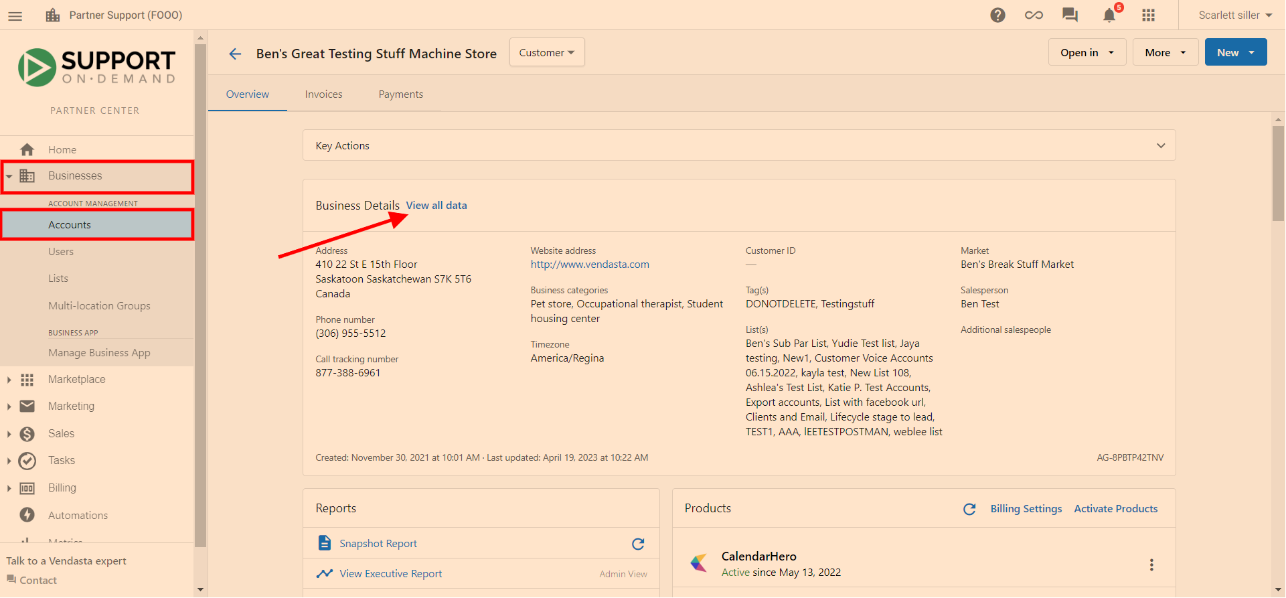Expand the Sales sidebar section
This screenshot has width=1286, height=598.
click(9, 434)
